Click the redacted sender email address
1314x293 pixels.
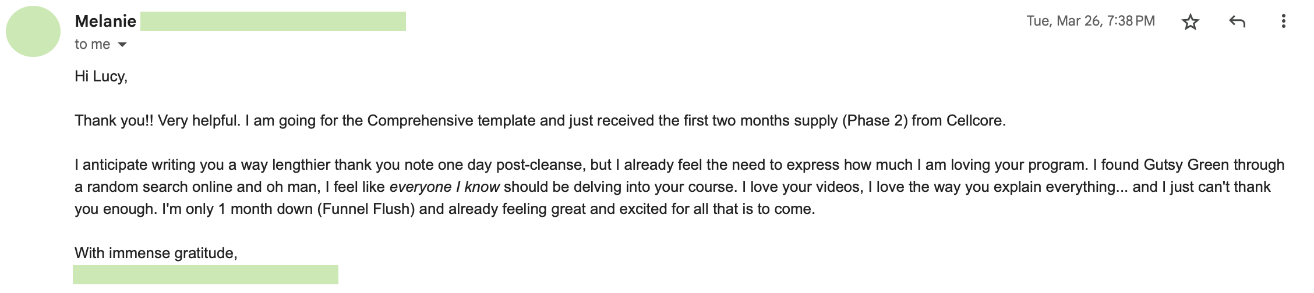click(x=273, y=22)
